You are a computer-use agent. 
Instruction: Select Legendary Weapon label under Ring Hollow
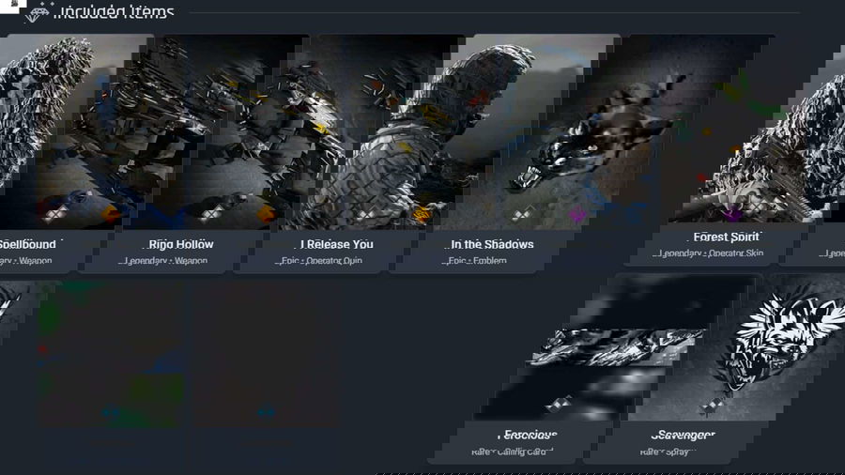pos(181,261)
